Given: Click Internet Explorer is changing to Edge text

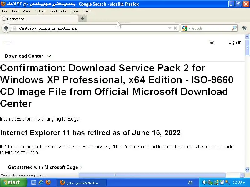Looking at the screenshot, I should coord(40,119).
